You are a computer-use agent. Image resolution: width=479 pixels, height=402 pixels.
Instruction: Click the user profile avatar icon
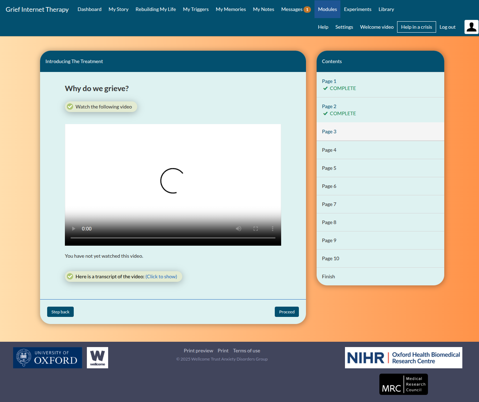471,27
